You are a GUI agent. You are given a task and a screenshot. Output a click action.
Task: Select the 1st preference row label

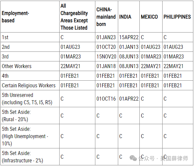pyautogui.click(x=5, y=37)
